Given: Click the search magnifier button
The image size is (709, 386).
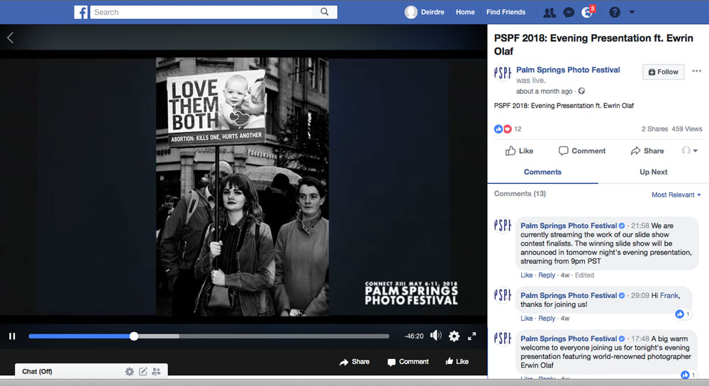Looking at the screenshot, I should 325,12.
